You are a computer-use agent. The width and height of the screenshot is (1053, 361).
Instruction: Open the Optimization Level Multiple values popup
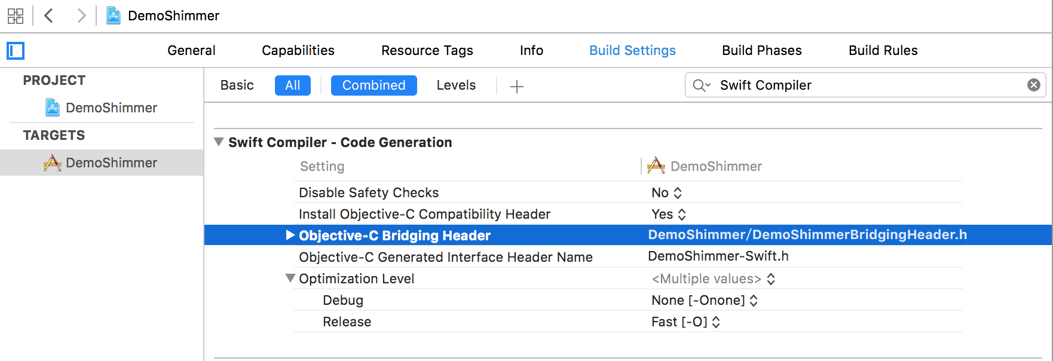coord(714,279)
